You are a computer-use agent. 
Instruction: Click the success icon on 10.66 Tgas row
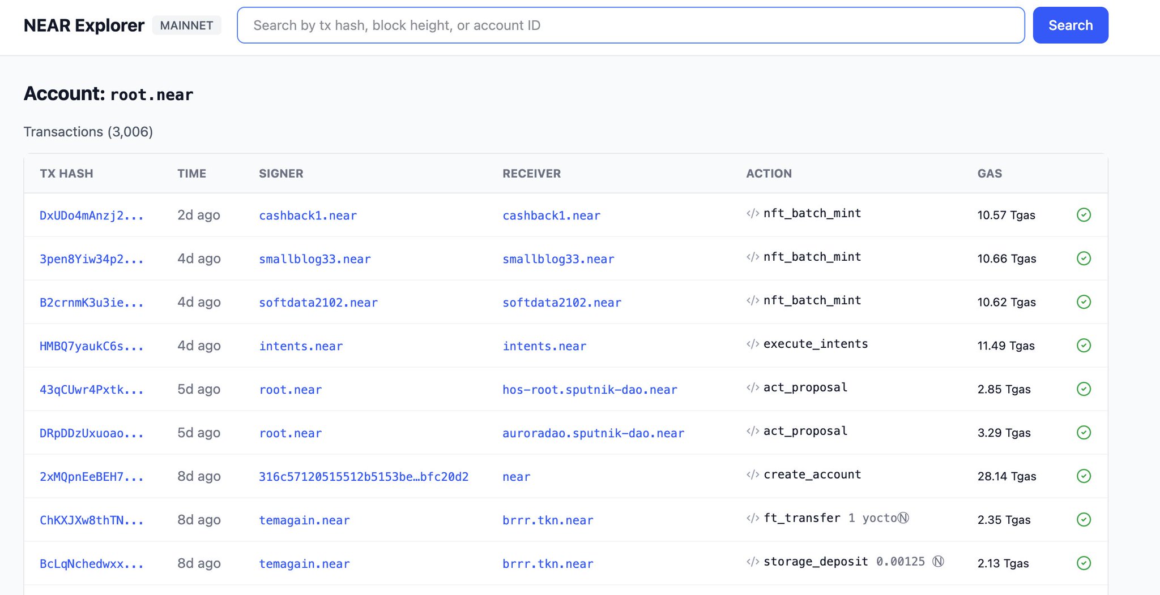[1083, 258]
